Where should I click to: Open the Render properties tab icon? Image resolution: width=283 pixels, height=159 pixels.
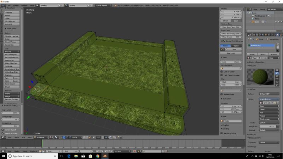coord(254,35)
